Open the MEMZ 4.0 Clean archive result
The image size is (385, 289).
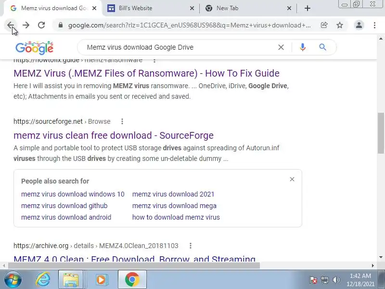(135, 259)
